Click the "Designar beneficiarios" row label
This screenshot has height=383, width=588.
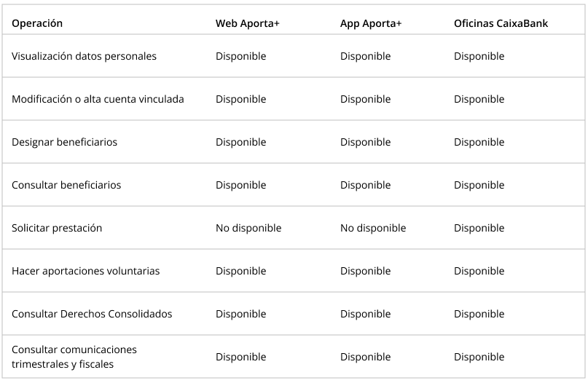(x=64, y=142)
